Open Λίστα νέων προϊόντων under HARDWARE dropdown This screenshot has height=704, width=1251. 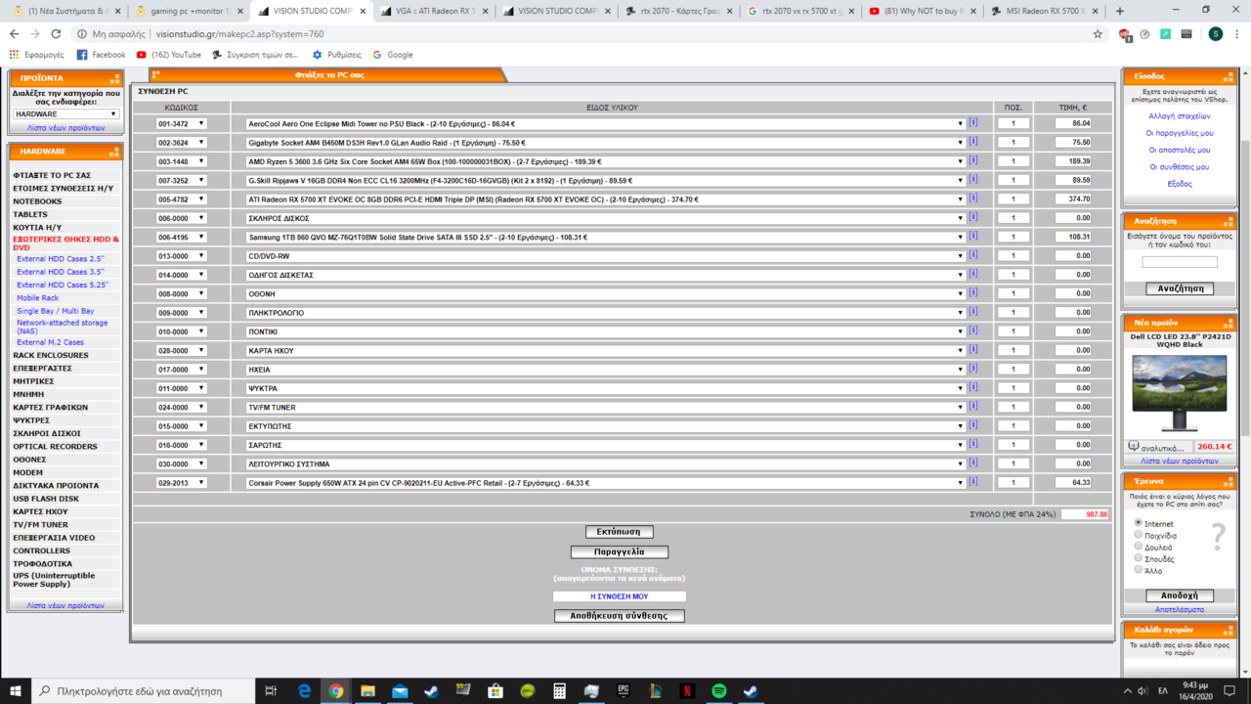pyautogui.click(x=65, y=128)
